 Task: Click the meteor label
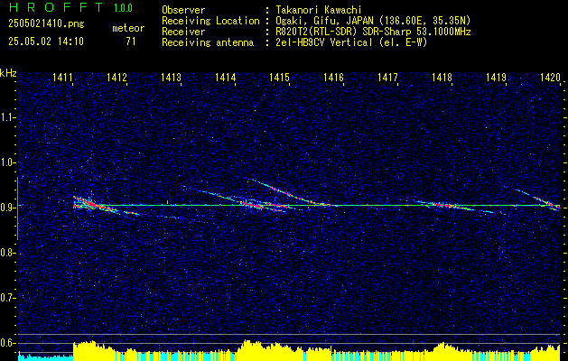[128, 28]
